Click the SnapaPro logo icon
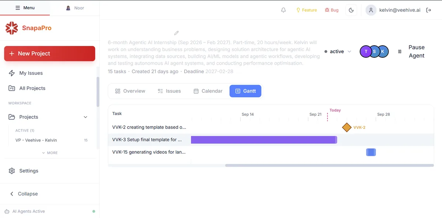442x218 pixels. (12, 28)
